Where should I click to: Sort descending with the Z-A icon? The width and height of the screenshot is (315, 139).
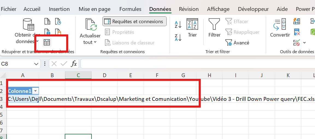pyautogui.click(x=178, y=37)
